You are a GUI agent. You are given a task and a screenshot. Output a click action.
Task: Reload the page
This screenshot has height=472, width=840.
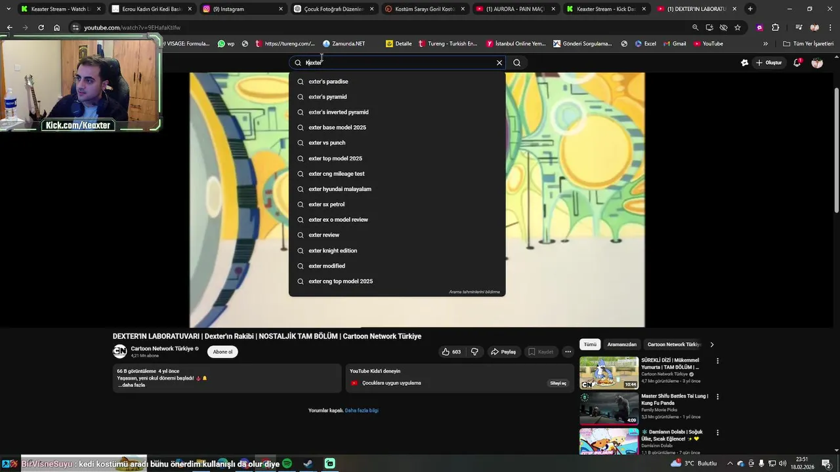click(x=41, y=28)
